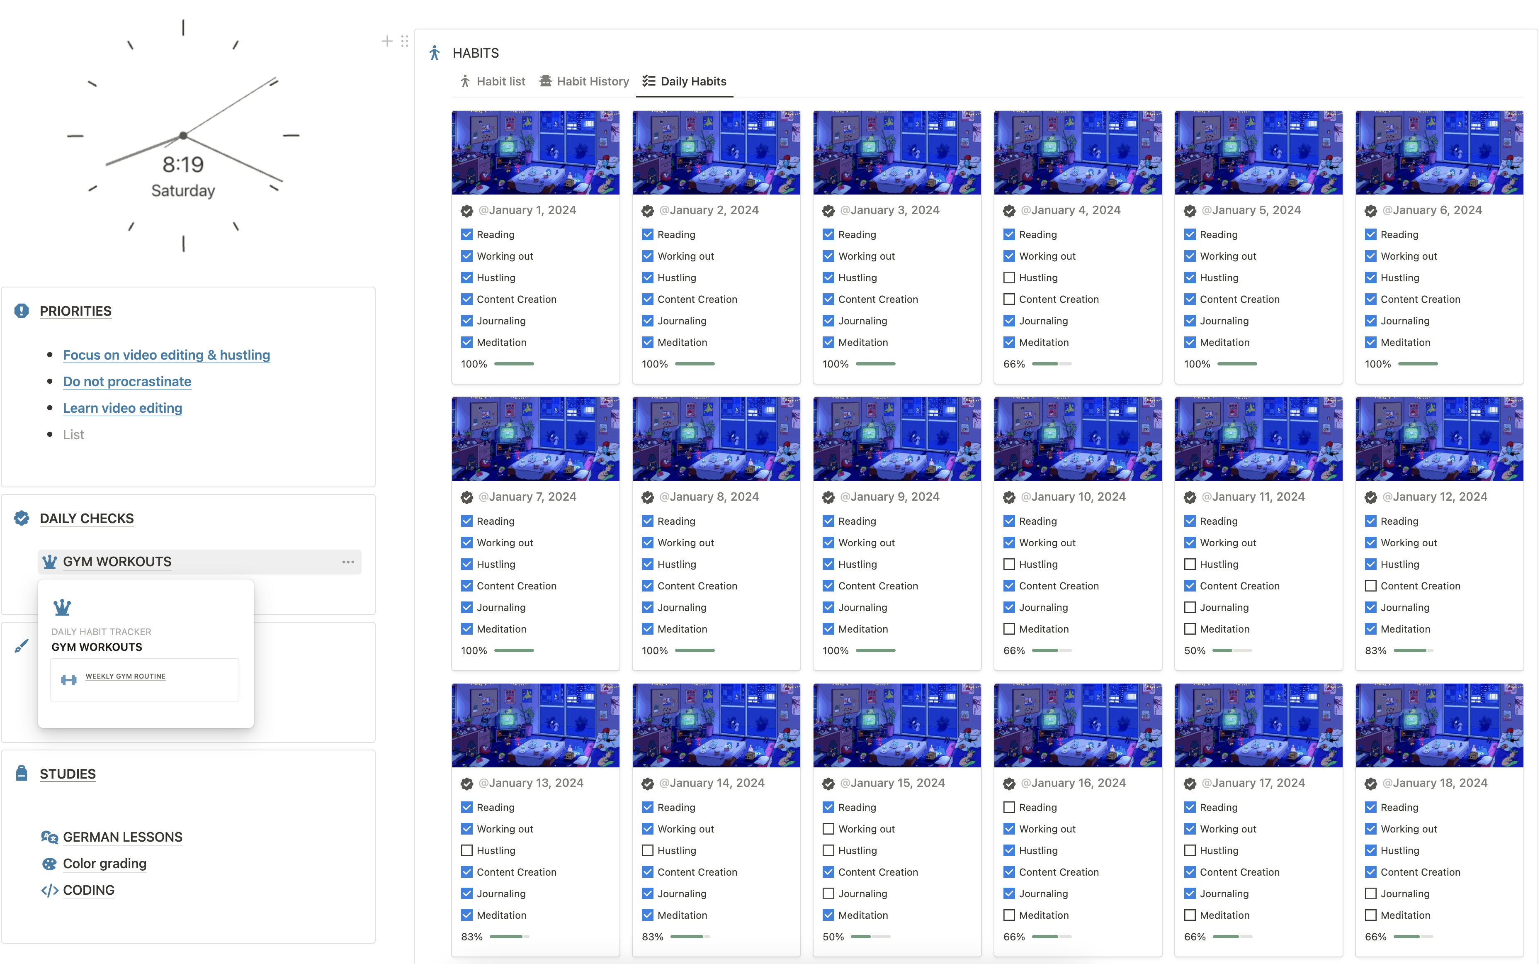Click the six-dot drag handle icon
The width and height of the screenshot is (1540, 964).
[x=405, y=41]
